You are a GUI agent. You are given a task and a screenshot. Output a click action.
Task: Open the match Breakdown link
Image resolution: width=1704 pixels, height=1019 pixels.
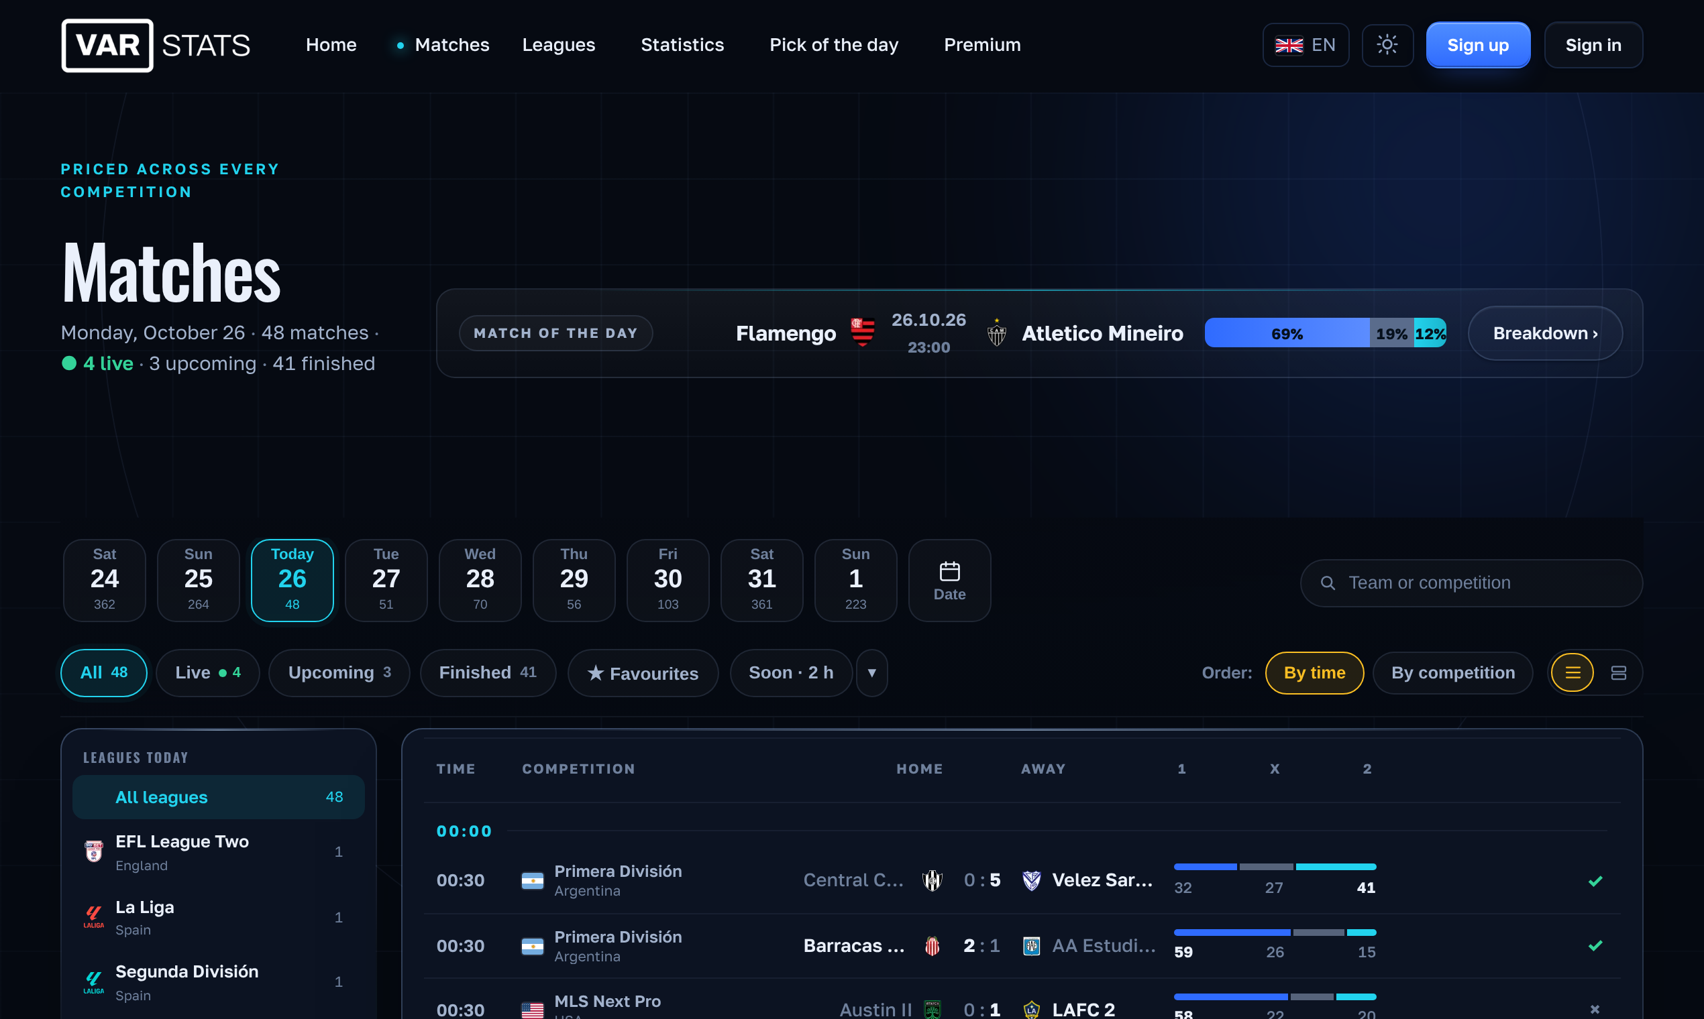click(x=1544, y=333)
